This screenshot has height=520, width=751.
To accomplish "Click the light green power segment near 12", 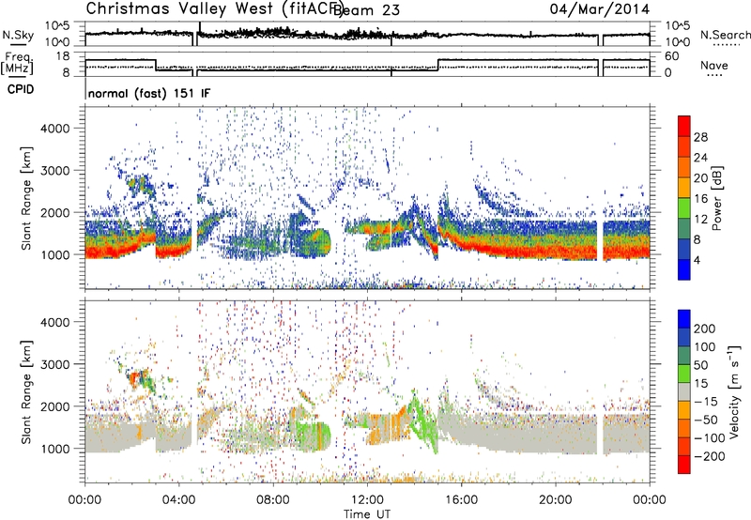I will click(684, 208).
